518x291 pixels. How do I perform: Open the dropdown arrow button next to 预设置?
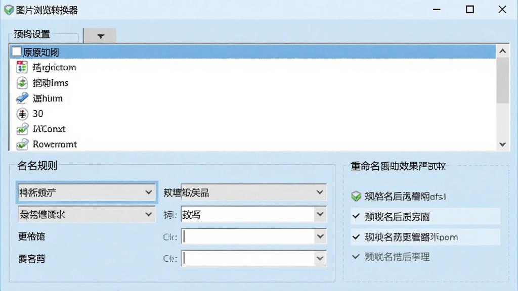point(100,36)
